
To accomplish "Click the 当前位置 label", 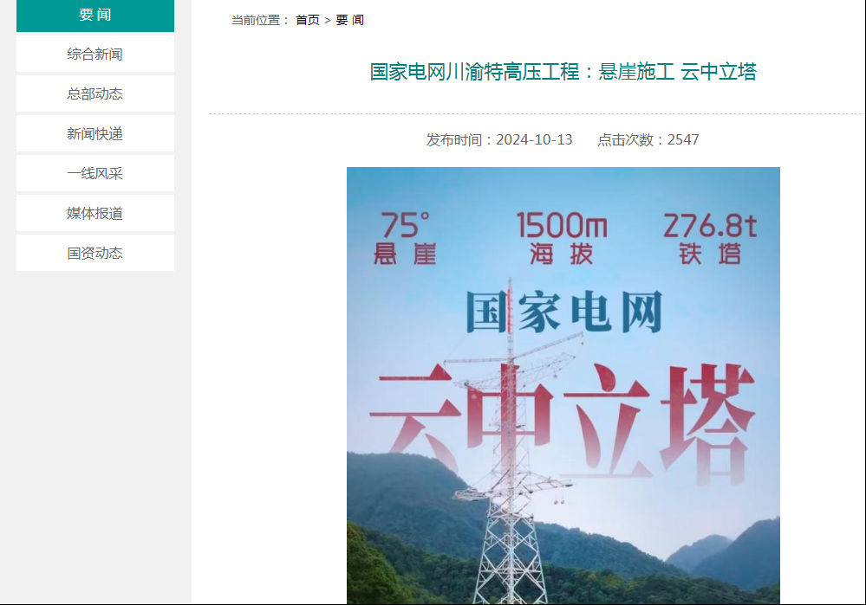I will [260, 21].
